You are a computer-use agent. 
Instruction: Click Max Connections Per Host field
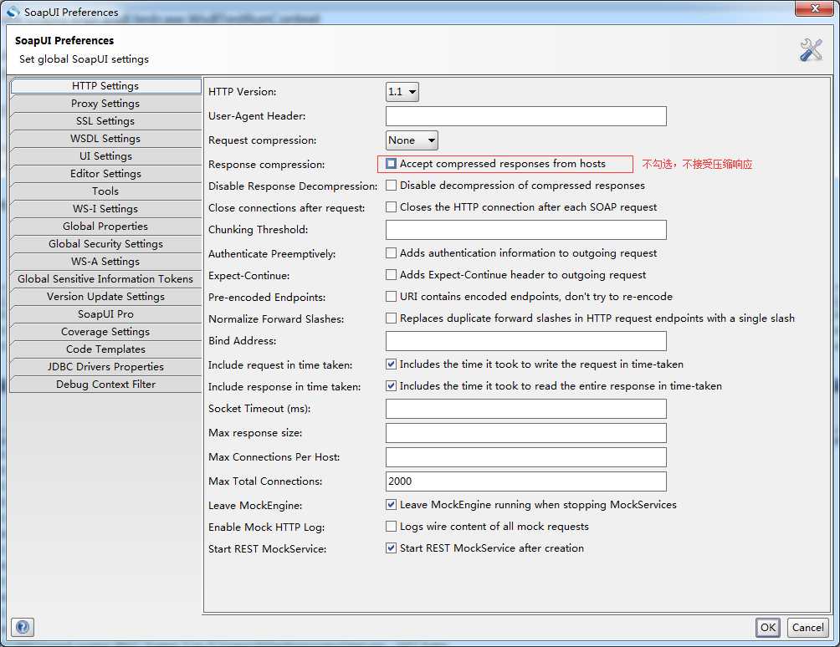526,457
